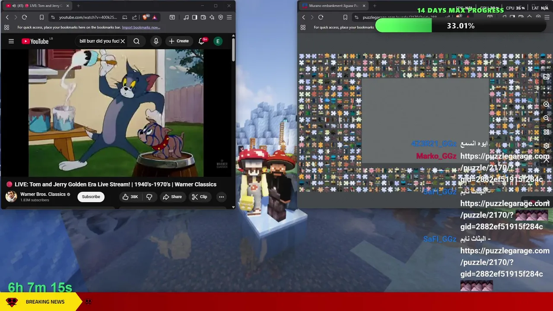Viewport: 553px width, 311px height.
Task: Reload the puzzlegarage page
Action: pyautogui.click(x=321, y=17)
